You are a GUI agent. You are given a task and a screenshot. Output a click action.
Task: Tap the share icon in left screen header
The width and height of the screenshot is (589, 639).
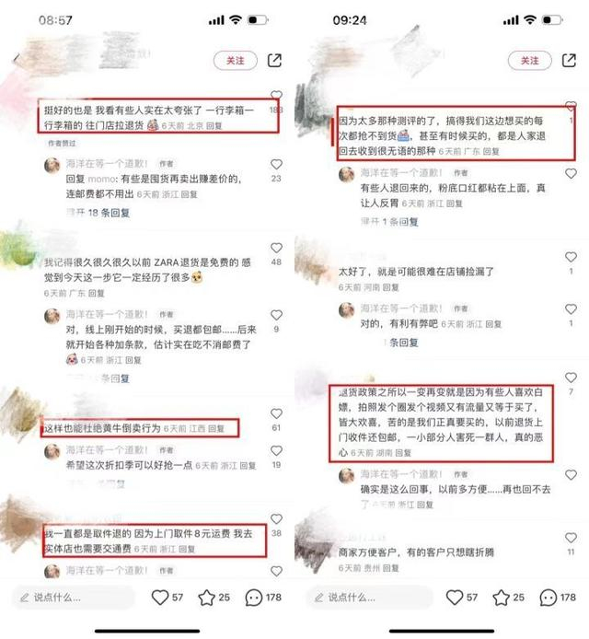[x=274, y=61]
